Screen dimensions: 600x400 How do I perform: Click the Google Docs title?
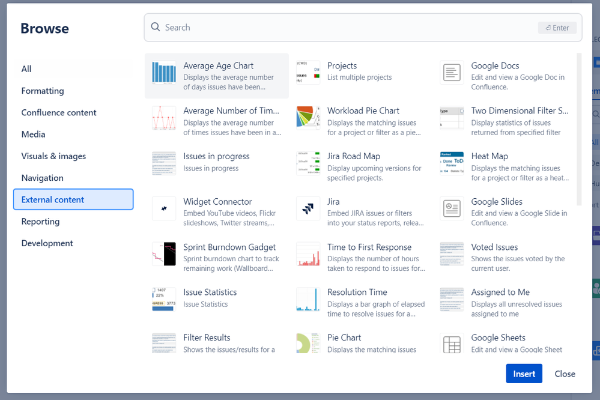click(x=495, y=65)
